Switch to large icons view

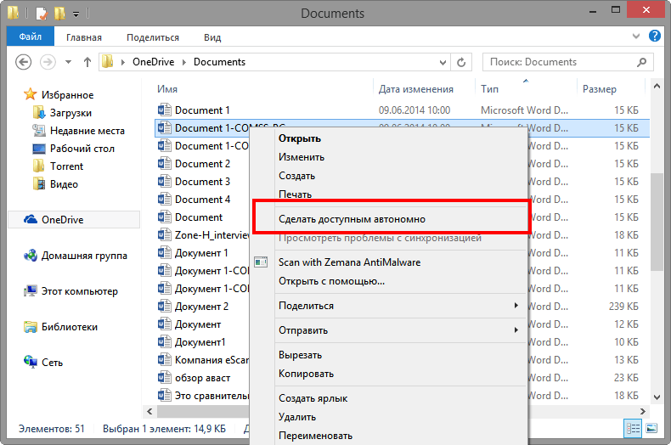click(x=651, y=428)
